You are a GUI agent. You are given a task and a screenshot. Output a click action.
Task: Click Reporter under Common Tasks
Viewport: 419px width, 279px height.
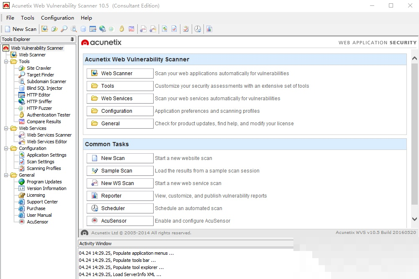(x=120, y=196)
